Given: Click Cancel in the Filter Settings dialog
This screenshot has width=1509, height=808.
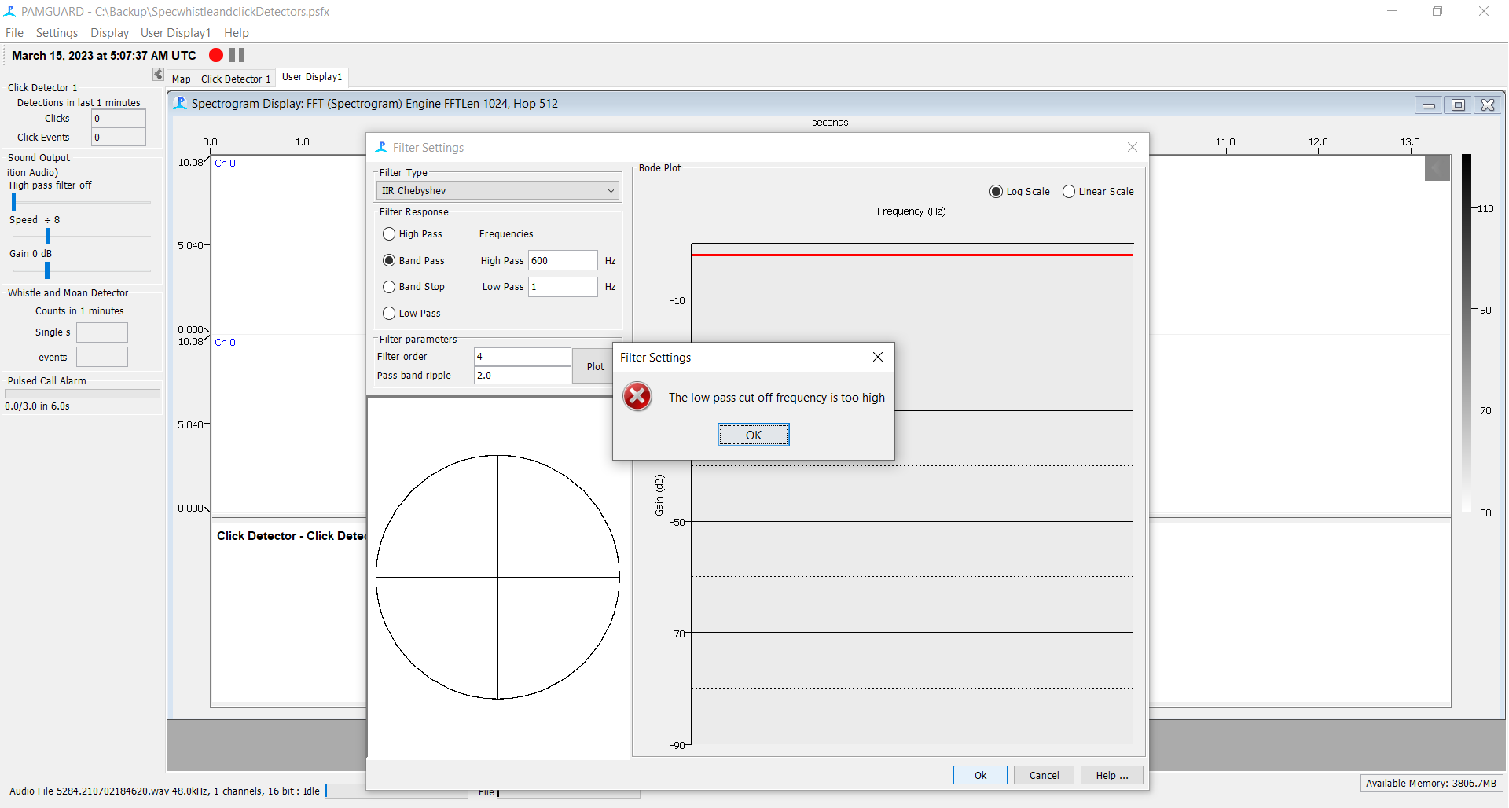Looking at the screenshot, I should click(x=1045, y=775).
